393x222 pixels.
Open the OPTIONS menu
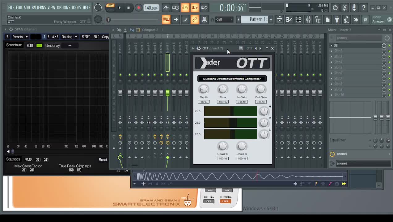(x=63, y=7)
